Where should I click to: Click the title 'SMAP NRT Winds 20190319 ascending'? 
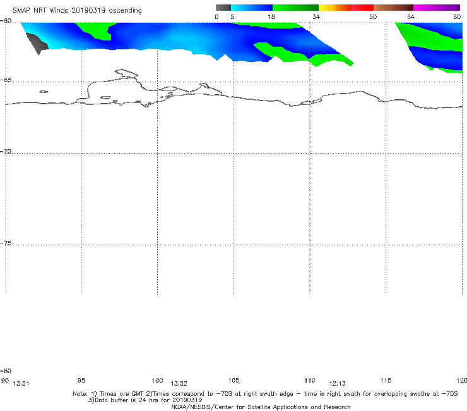click(x=77, y=11)
